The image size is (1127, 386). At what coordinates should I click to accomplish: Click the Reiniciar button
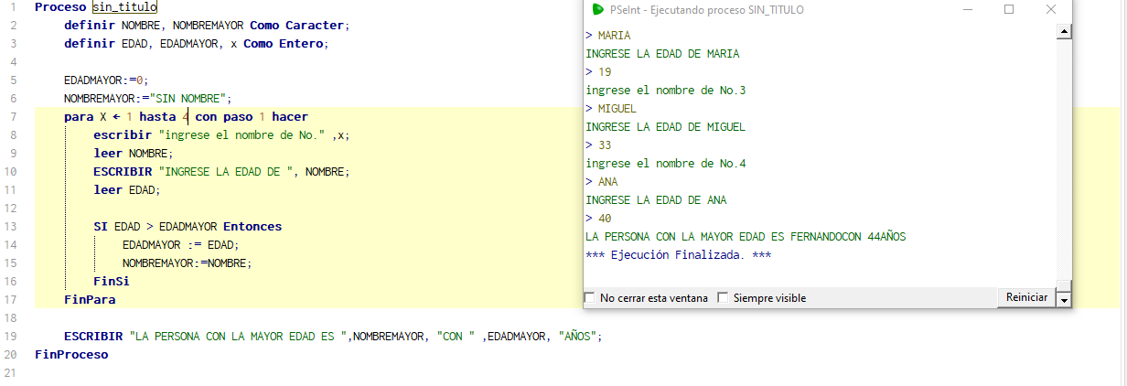(1026, 297)
